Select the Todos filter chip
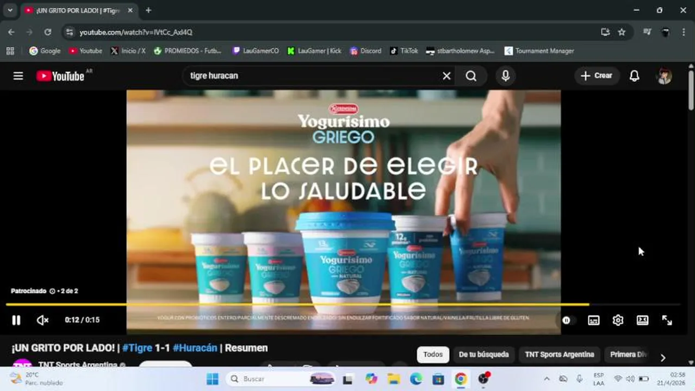Viewport: 695px width, 391px height. click(x=433, y=355)
